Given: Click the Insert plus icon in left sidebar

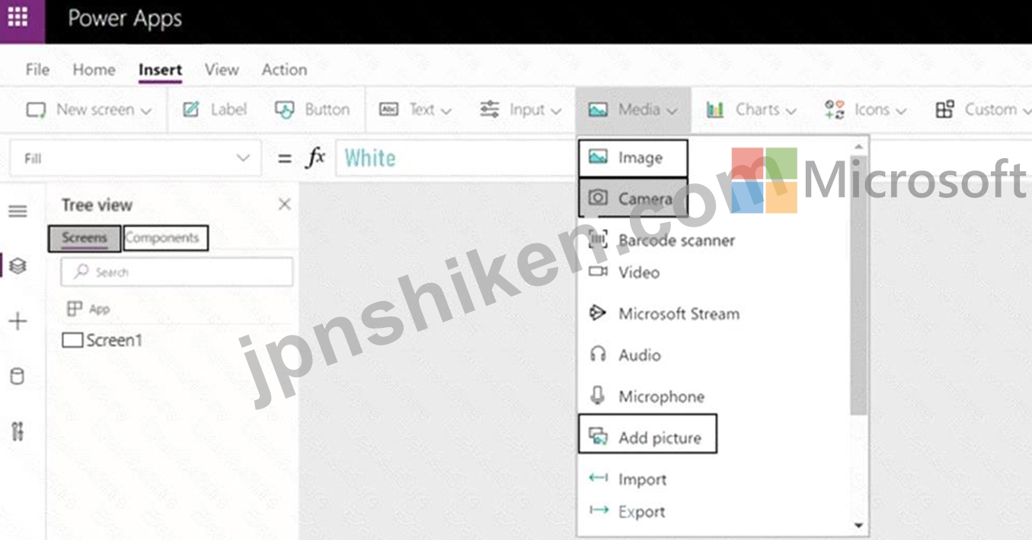Looking at the screenshot, I should 18,321.
